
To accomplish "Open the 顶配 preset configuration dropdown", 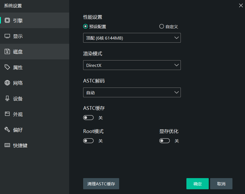I will (x=132, y=38).
